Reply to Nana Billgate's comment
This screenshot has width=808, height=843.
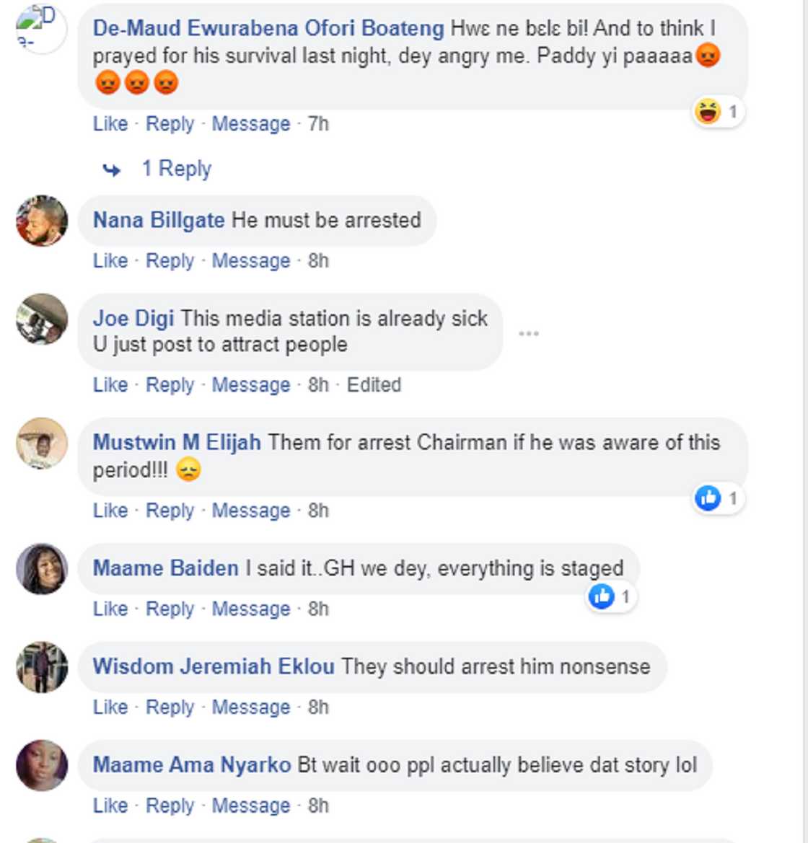coord(171,260)
